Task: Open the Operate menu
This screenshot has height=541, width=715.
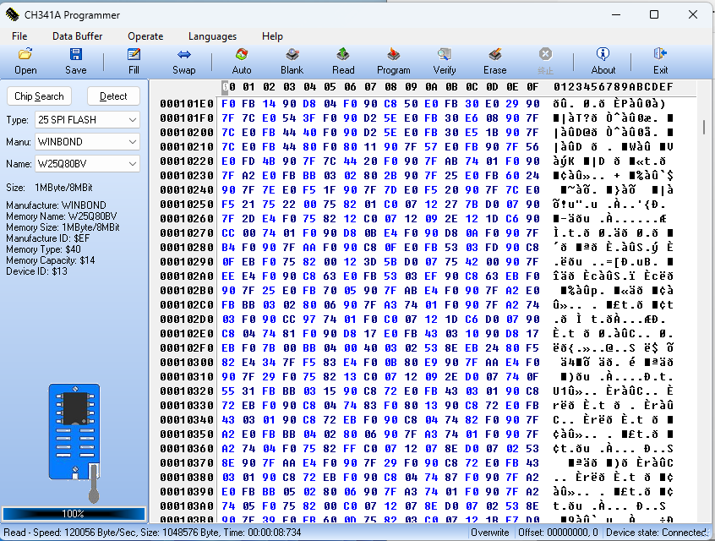Action: [145, 36]
